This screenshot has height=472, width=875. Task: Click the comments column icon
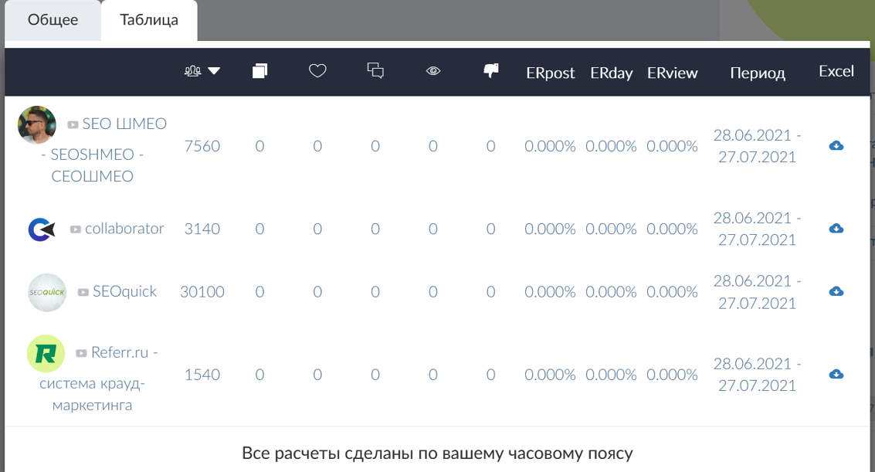click(x=375, y=71)
